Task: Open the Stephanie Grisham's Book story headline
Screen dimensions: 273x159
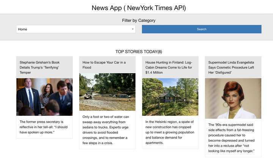Action: pos(39,67)
